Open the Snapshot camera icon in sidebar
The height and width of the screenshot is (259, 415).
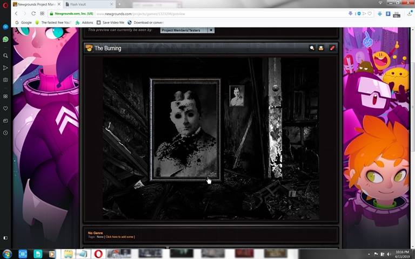point(5,80)
